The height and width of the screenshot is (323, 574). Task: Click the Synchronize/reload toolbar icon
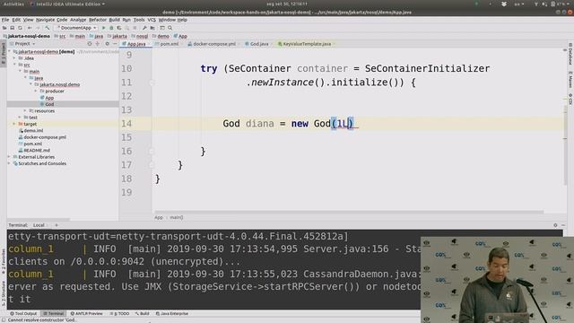coord(20,28)
